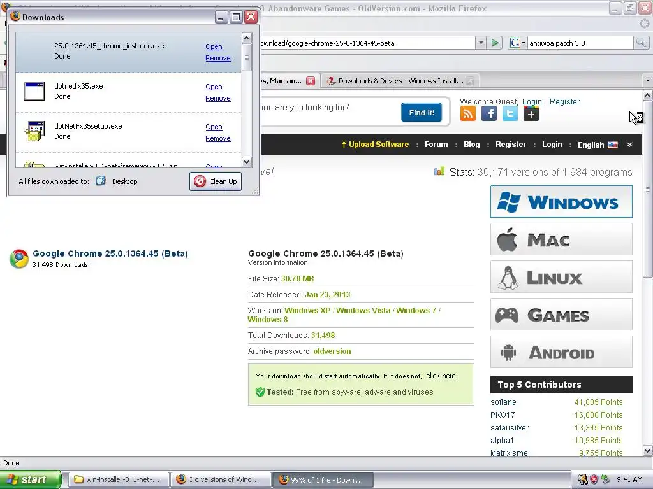Click the Google Plus share icon

point(531,113)
